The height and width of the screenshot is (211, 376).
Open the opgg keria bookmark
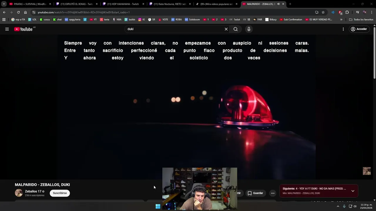(73, 20)
